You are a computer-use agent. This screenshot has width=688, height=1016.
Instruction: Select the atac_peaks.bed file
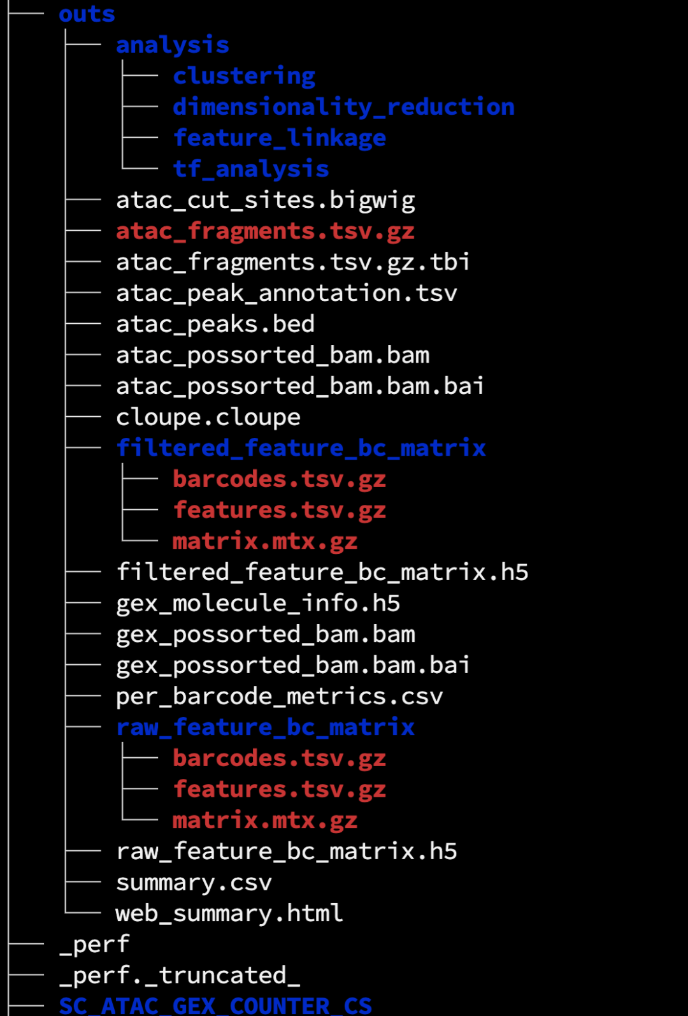click(215, 324)
